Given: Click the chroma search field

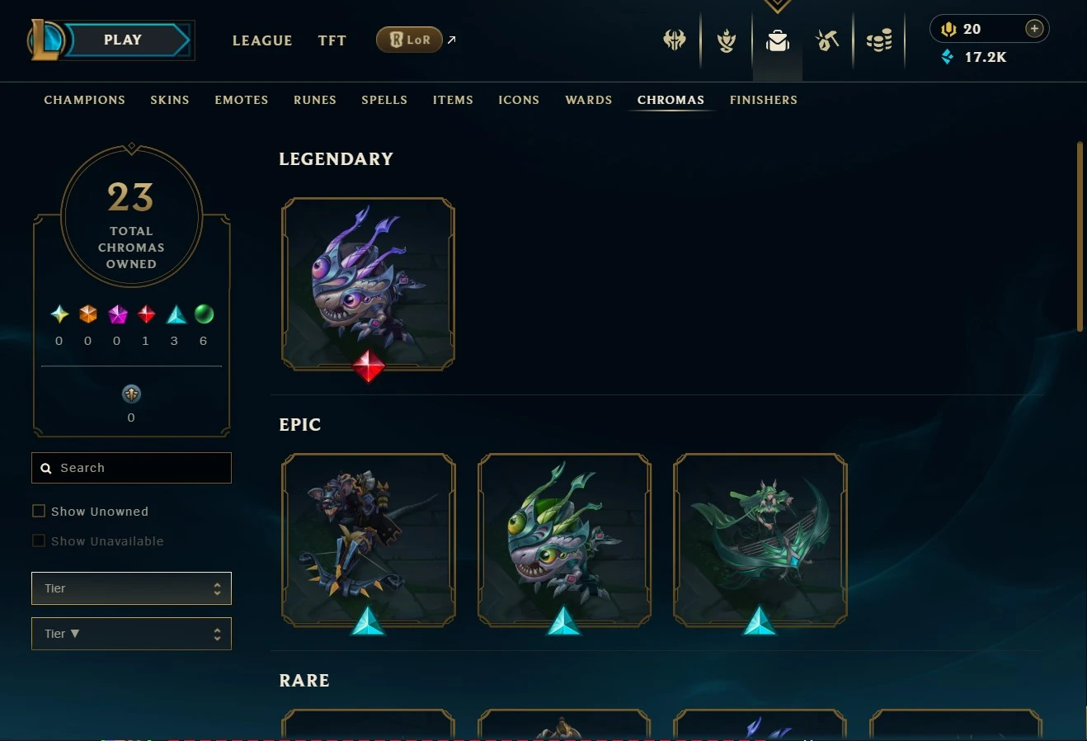Looking at the screenshot, I should [x=131, y=468].
